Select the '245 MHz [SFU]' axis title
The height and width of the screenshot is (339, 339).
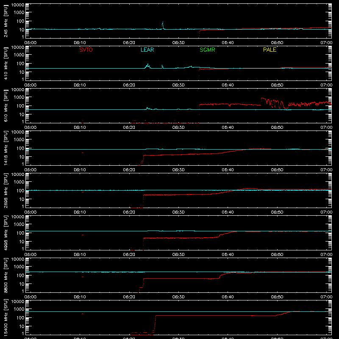pyautogui.click(x=6, y=22)
